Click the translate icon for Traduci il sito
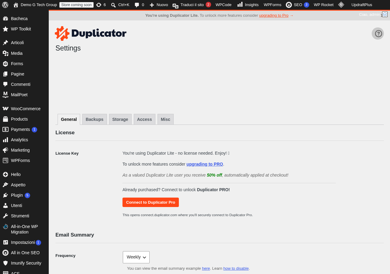The width and height of the screenshot is (390, 274). [175, 5]
